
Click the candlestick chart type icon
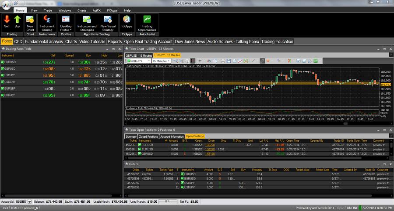click(289, 61)
